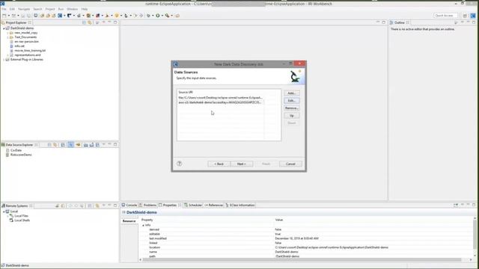The image size is (479, 269).
Task: Click Collapse All icon in Project Explorer
Action: tap(84, 22)
